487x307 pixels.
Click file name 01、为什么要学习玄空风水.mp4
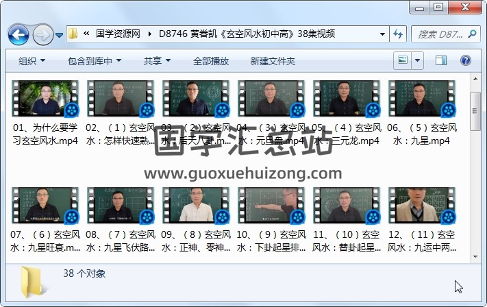click(45, 134)
